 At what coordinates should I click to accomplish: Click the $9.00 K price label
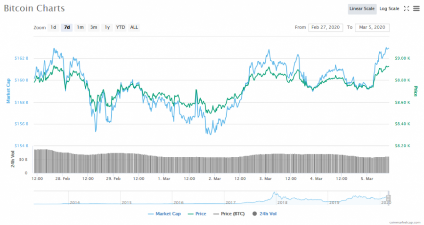point(402,58)
